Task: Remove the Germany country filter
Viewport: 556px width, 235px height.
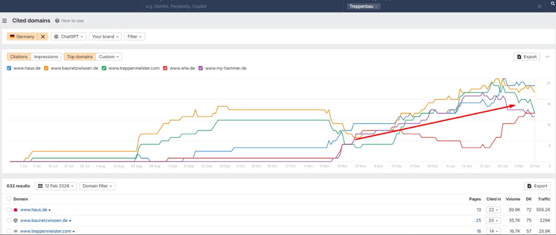Action: [x=43, y=37]
